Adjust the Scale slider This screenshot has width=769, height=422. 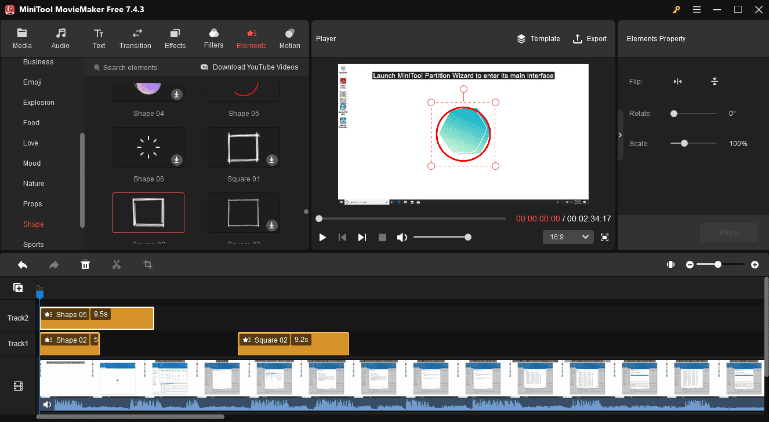[x=694, y=143]
